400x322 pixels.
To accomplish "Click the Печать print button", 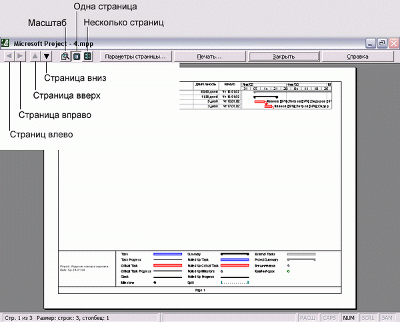I will coord(210,57).
